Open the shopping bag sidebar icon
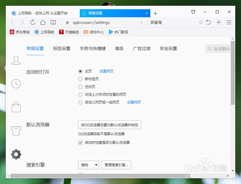 16,107
